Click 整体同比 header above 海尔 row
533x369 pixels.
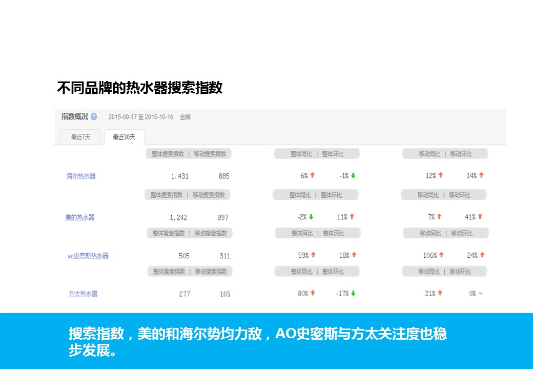click(301, 154)
